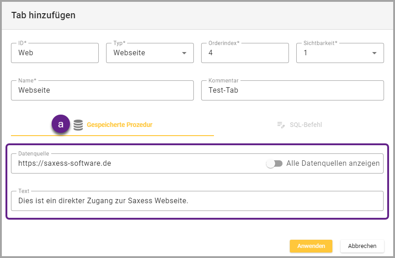The image size is (395, 258).
Task: Click the "Tab hinzufügen" dialog title
Action: tap(43, 15)
